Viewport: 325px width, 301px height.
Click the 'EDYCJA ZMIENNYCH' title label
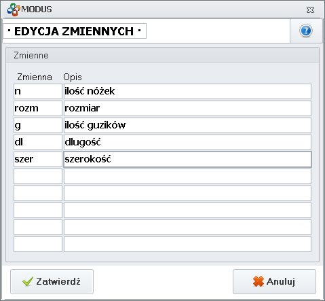point(75,31)
